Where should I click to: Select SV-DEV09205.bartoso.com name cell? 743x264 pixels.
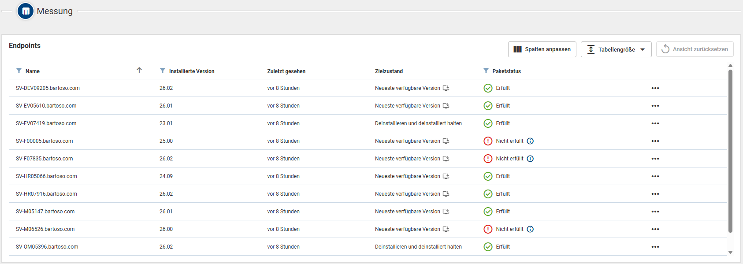48,88
